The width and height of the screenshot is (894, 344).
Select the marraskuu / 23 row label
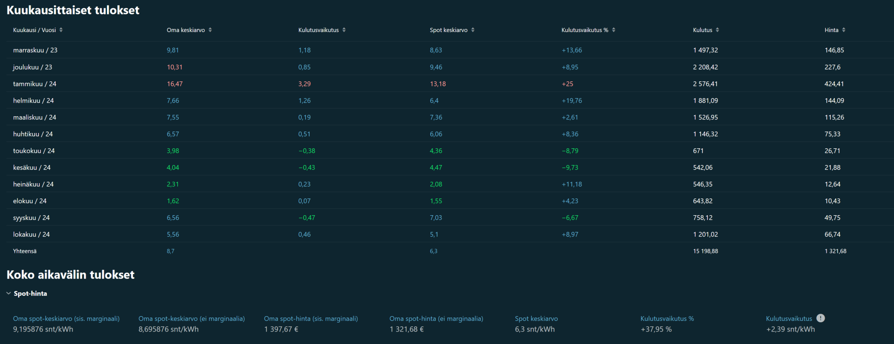35,50
